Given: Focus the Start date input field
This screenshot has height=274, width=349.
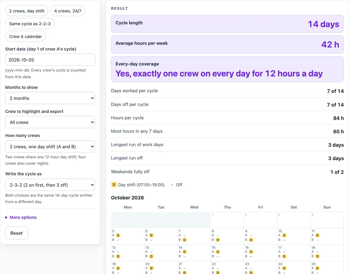Looking at the screenshot, I should click(50, 60).
